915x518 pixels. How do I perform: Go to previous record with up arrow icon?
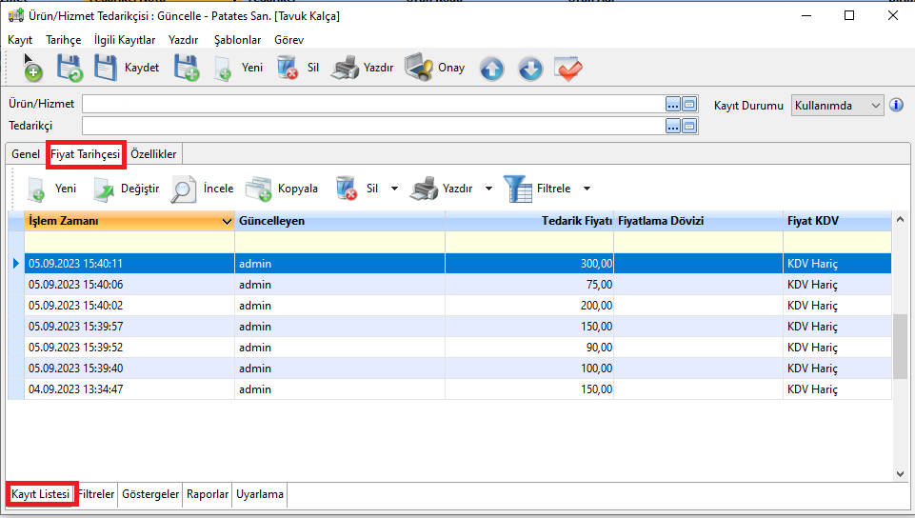pyautogui.click(x=491, y=69)
